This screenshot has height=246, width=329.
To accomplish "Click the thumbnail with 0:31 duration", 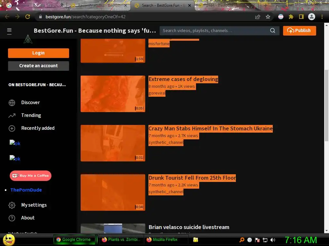I will click(x=113, y=143).
